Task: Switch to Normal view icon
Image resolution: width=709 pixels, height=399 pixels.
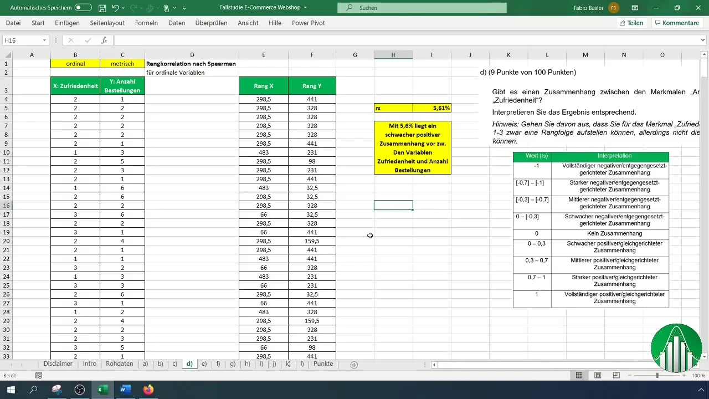Action: click(579, 375)
